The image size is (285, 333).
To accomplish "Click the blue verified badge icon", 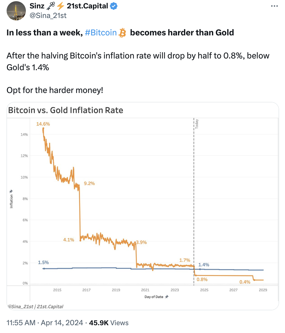I will pyautogui.click(x=114, y=6).
